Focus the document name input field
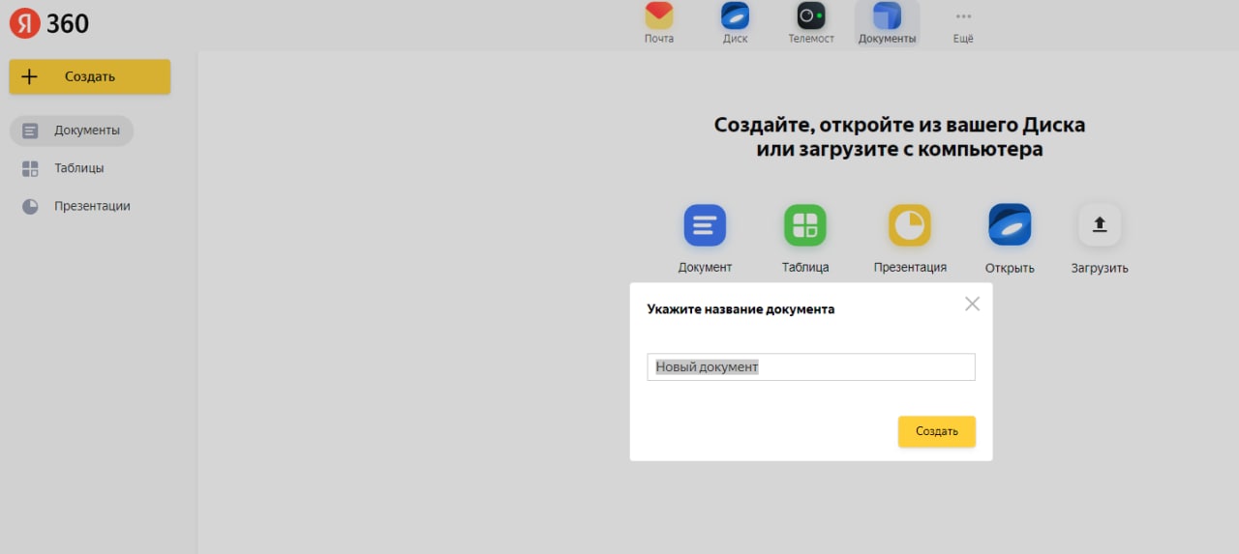This screenshot has width=1239, height=554. [x=811, y=367]
